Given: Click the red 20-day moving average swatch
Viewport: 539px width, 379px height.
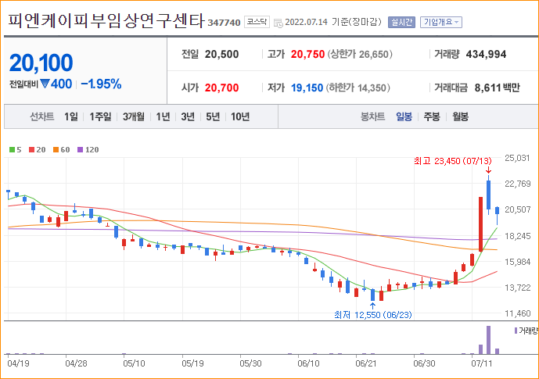Looking at the screenshot, I should (x=31, y=150).
